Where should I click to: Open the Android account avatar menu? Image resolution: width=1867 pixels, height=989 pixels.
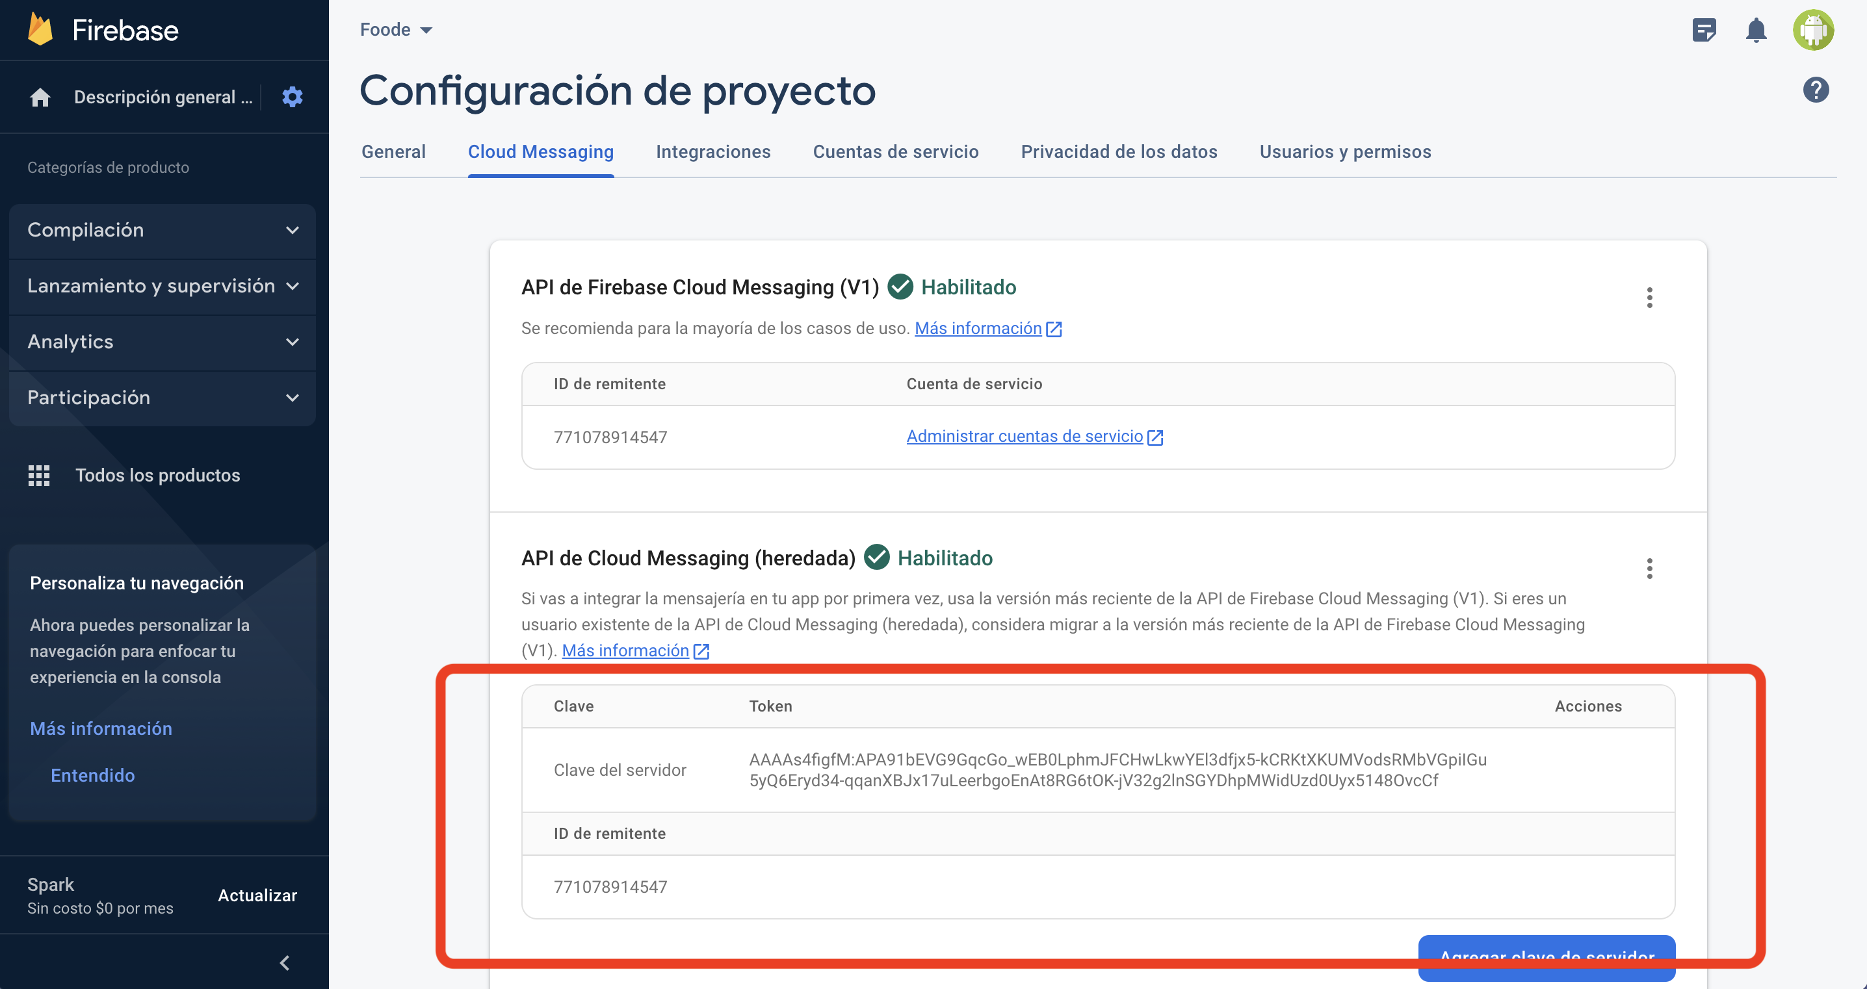pyautogui.click(x=1813, y=30)
